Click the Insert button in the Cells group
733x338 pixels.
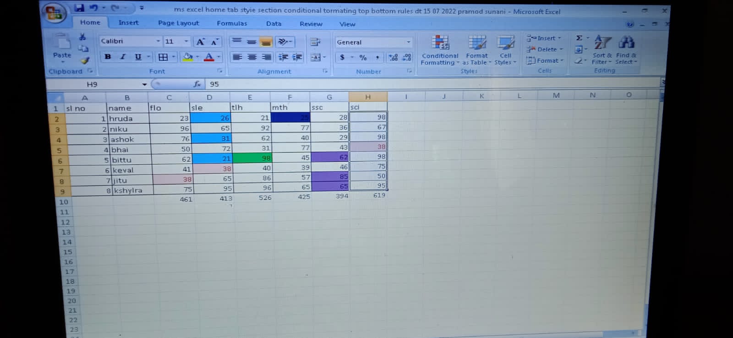click(544, 38)
